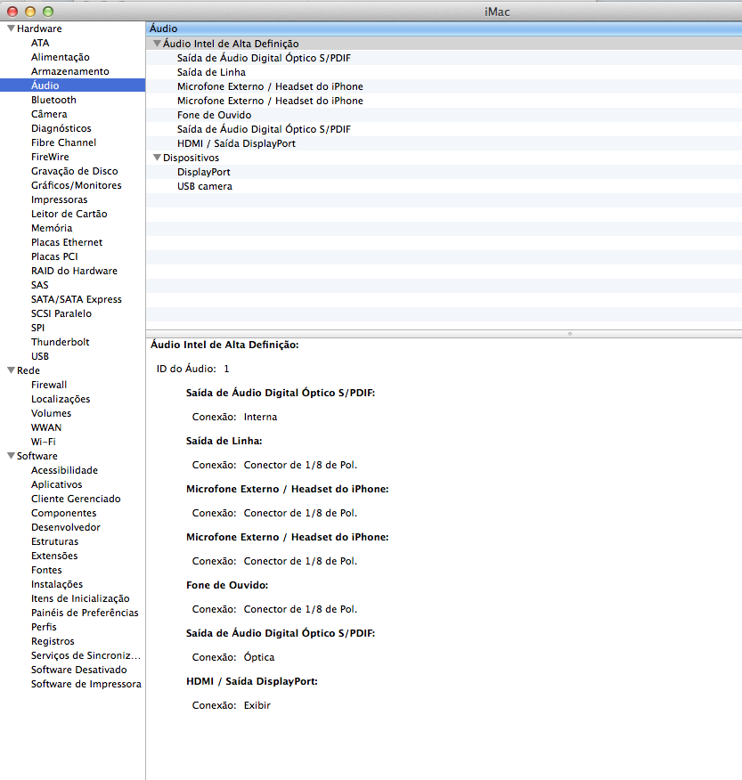Select the USB camera device row

tap(204, 186)
